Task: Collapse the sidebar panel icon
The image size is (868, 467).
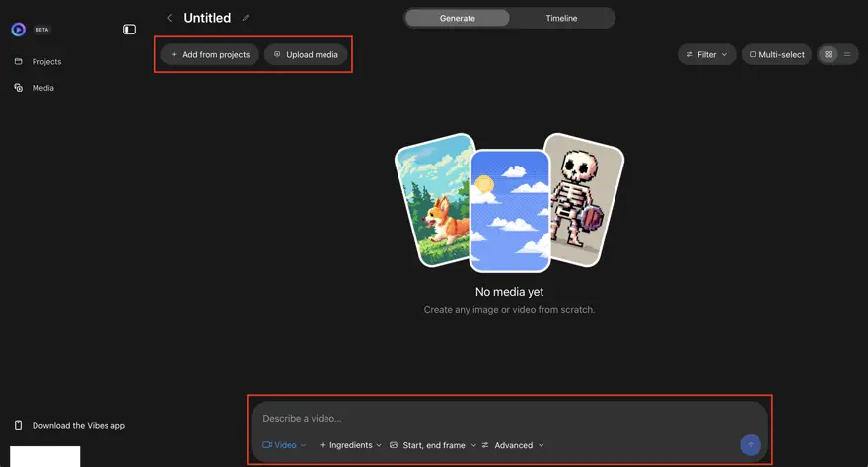Action: pos(129,30)
